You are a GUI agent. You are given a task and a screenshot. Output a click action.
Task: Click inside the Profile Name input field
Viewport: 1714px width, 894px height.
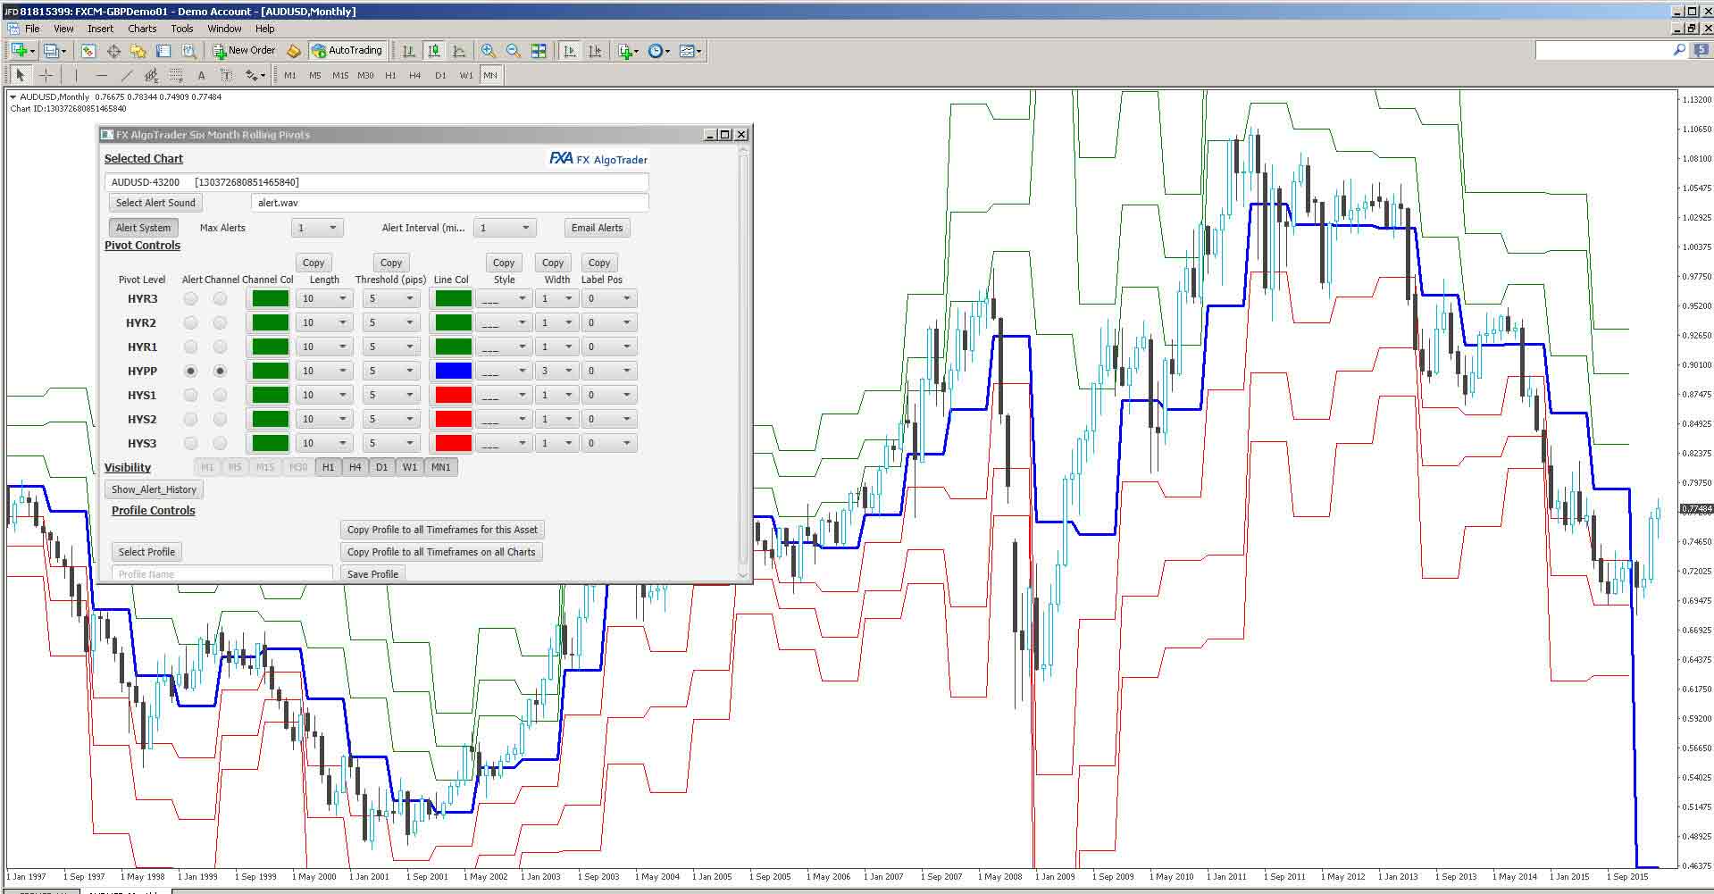220,573
